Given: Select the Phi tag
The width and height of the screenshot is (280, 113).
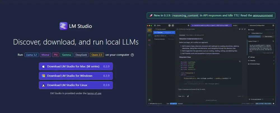Looking at the screenshot, I should pyautogui.click(x=56, y=55).
